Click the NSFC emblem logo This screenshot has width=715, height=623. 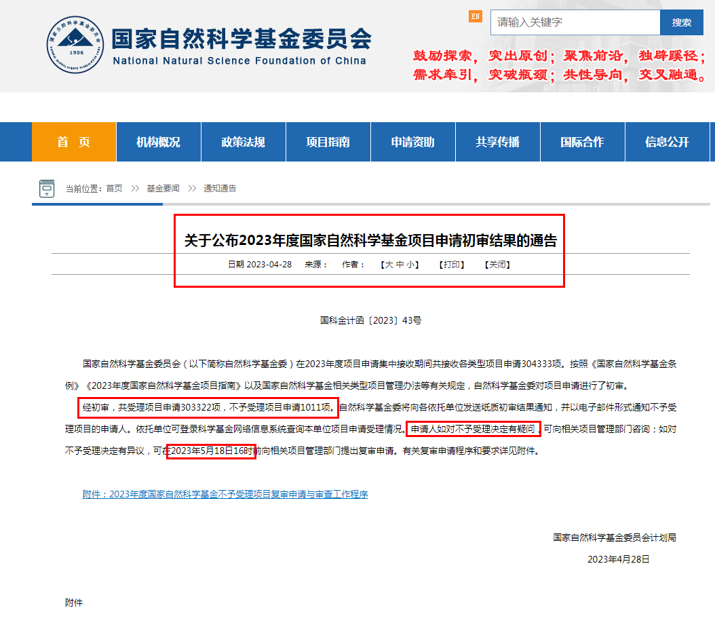click(75, 46)
